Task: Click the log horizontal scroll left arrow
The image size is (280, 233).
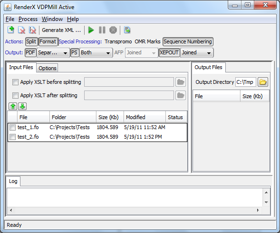Action: click(11, 211)
